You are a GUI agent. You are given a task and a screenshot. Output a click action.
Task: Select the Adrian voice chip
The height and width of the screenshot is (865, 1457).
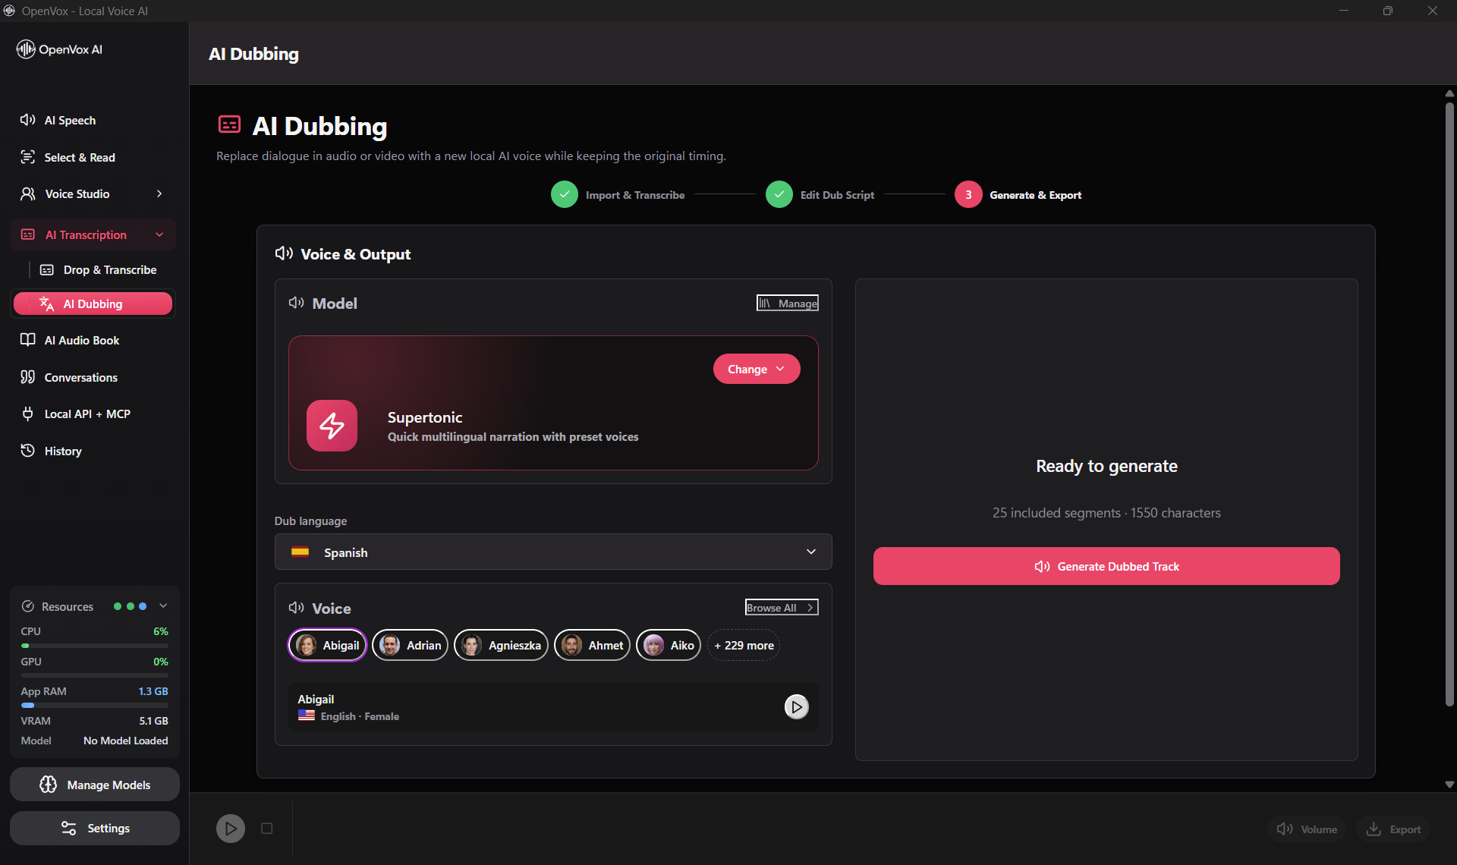[x=410, y=646]
